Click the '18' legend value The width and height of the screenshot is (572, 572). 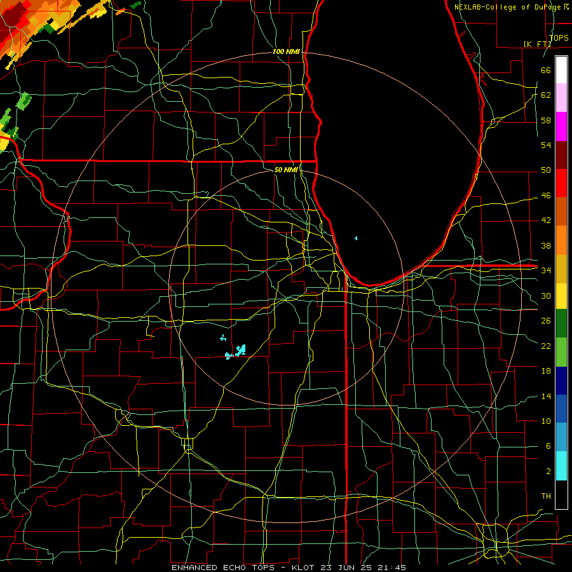(546, 371)
